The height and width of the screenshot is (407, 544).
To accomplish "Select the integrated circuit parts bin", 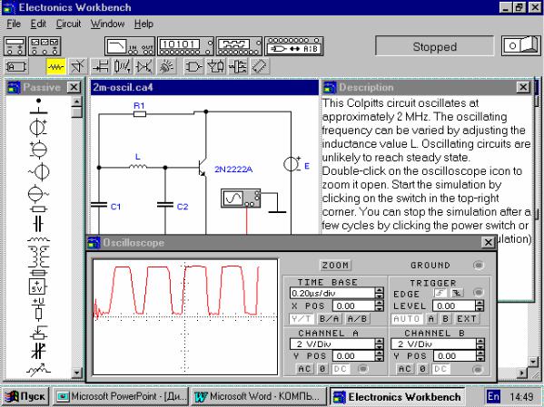I will click(x=260, y=66).
